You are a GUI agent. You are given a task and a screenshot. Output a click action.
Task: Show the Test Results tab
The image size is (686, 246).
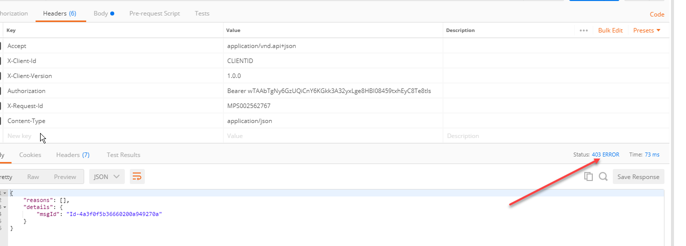123,155
